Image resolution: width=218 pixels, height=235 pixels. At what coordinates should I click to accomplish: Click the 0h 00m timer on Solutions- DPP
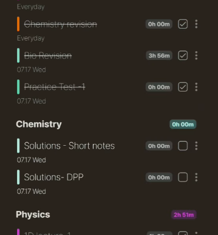(159, 177)
